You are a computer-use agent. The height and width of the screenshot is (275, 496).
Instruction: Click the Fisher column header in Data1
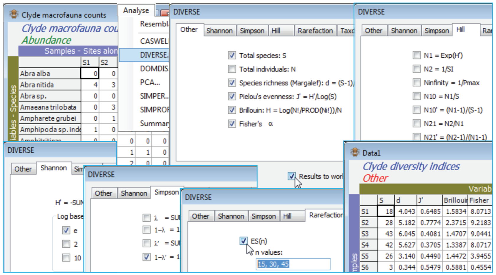point(480,200)
